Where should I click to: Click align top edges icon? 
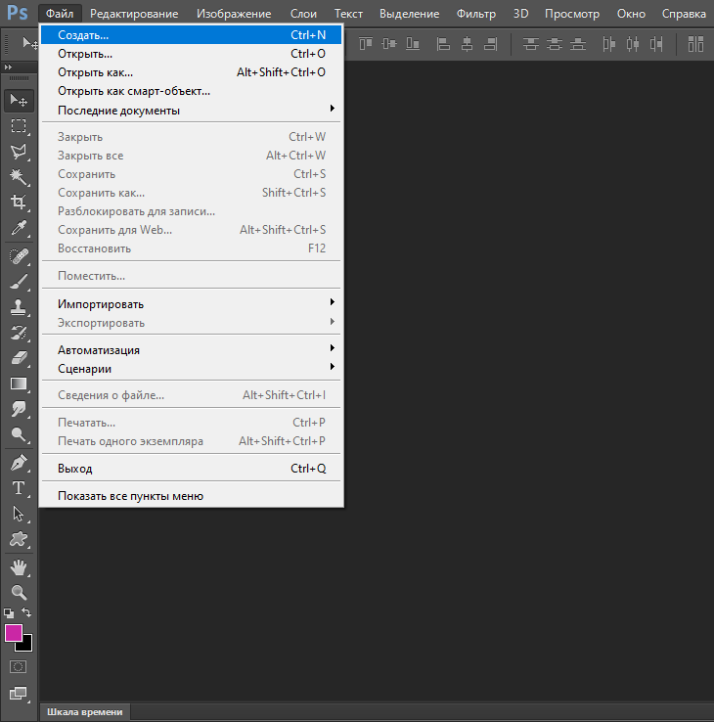pos(366,44)
